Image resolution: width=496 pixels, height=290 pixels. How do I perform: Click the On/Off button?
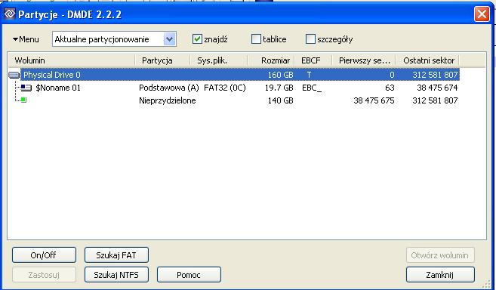44,255
